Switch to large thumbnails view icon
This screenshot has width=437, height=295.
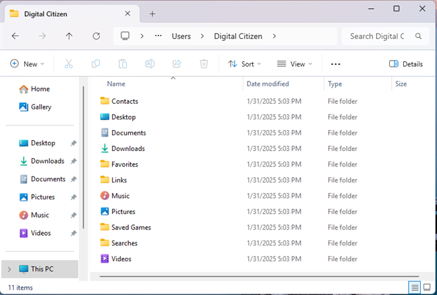(x=427, y=287)
